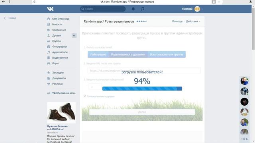Click the loading progress bar
This screenshot has height=143, width=255.
point(142,89)
